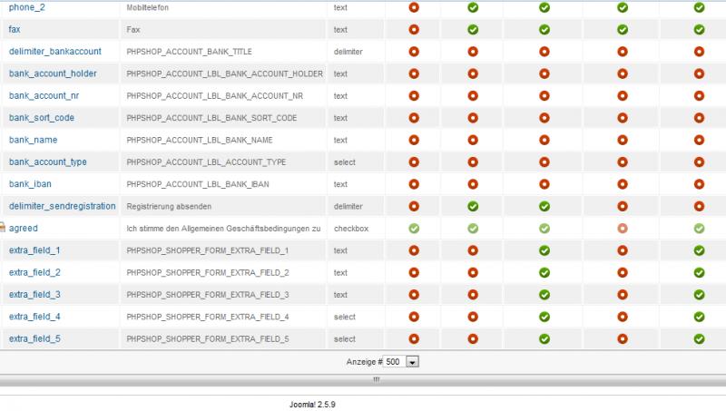Open the delimiter_sendregistration field link
726x411 pixels.
[63, 206]
